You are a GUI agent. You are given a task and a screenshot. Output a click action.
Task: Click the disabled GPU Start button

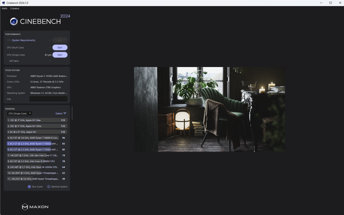[60, 40]
